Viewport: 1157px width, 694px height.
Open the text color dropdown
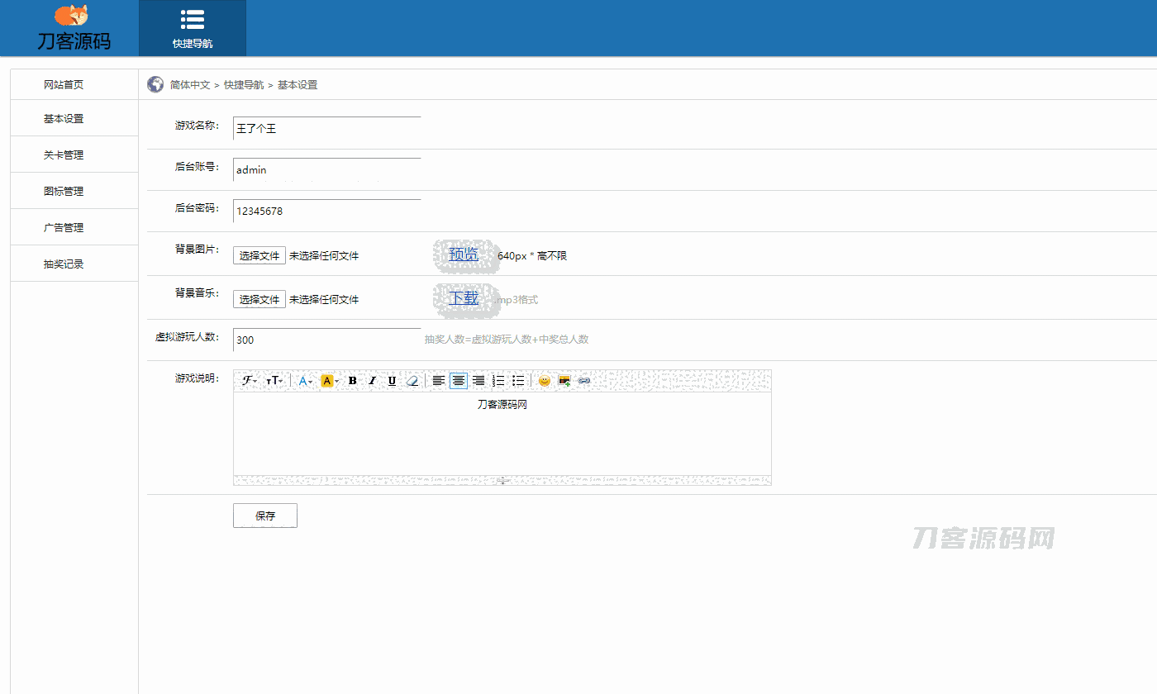point(305,381)
